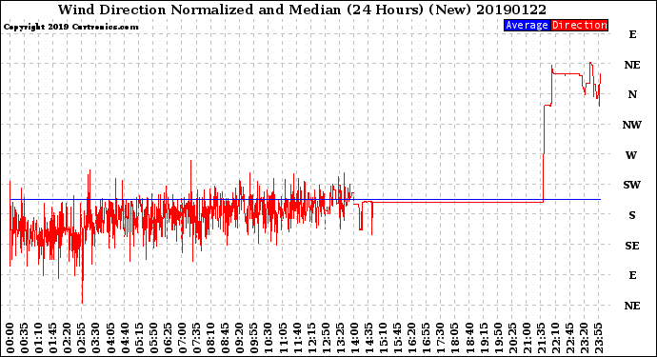Click the 00:35 time axis label
This screenshot has height=357, width=657.
coord(25,338)
